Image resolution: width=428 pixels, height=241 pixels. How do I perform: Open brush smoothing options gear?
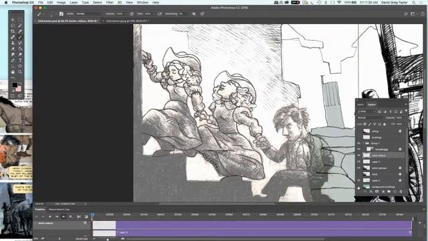(x=194, y=13)
